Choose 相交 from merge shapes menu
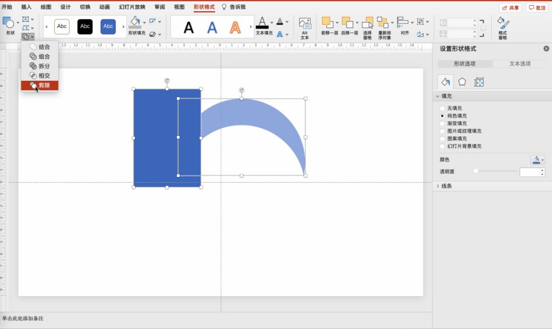Viewport: 552px width, 329px height. tap(39, 75)
